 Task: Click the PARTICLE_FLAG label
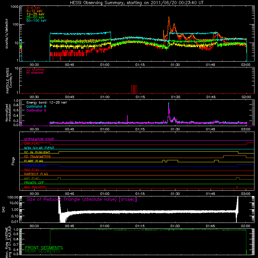click(36, 174)
